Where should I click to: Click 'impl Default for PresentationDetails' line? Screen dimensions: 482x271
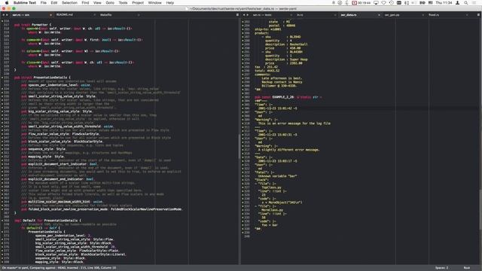click(x=47, y=221)
